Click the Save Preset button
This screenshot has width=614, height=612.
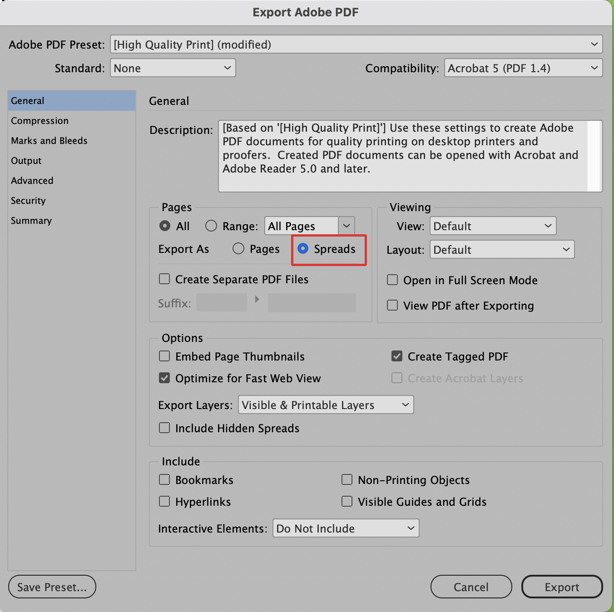(52, 587)
